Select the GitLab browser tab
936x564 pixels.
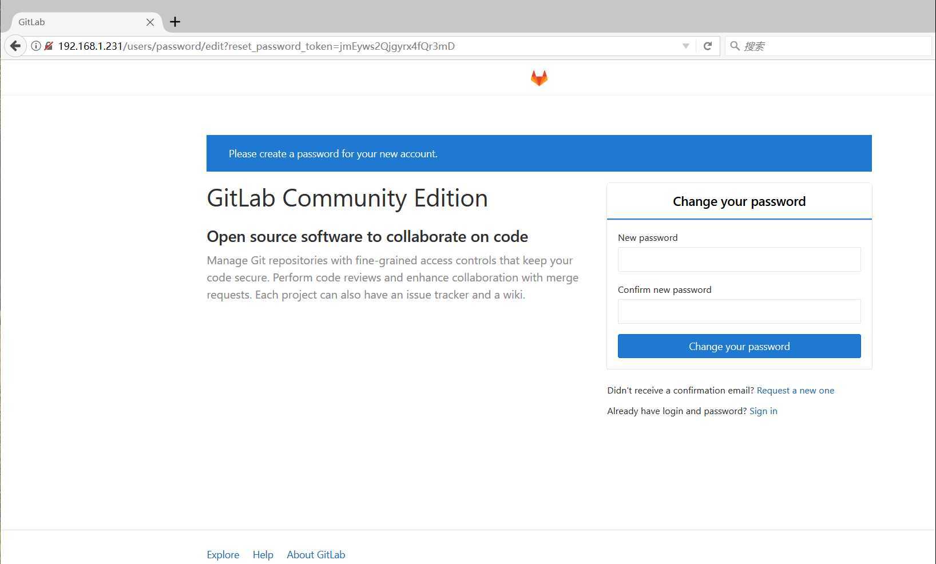point(86,22)
